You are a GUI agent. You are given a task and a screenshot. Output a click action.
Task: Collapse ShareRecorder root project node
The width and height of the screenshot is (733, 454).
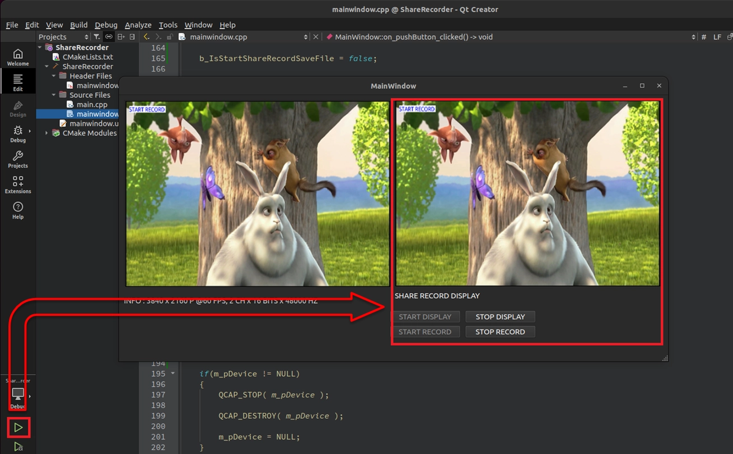40,48
